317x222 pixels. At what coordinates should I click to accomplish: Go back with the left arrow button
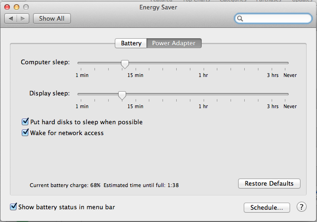(x=11, y=18)
